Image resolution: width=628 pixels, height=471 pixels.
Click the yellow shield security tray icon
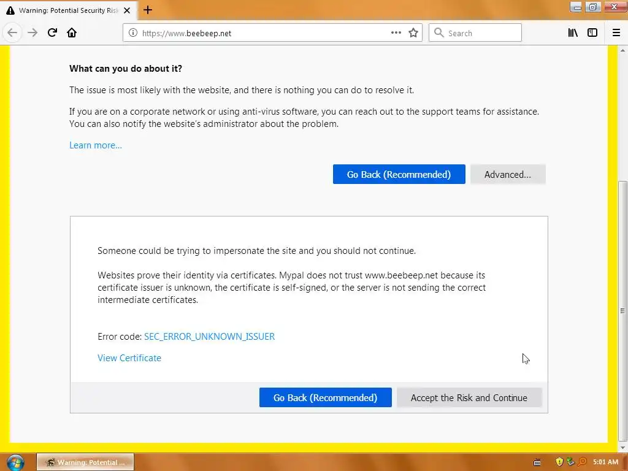pyautogui.click(x=559, y=462)
